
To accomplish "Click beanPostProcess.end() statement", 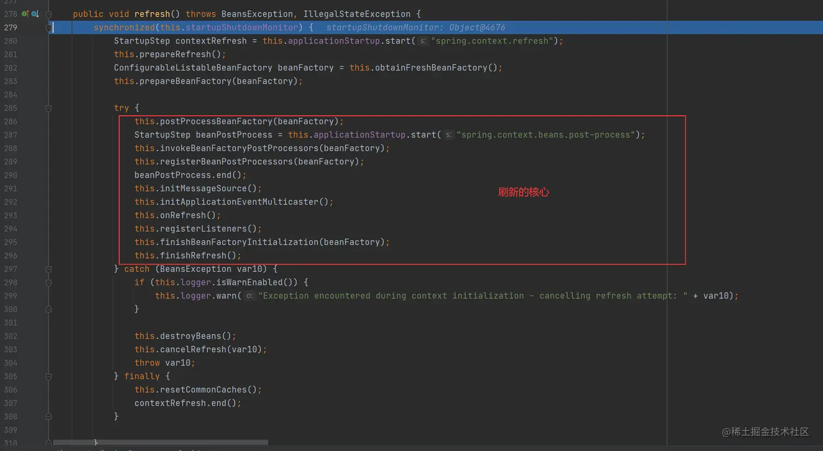I will click(x=191, y=175).
